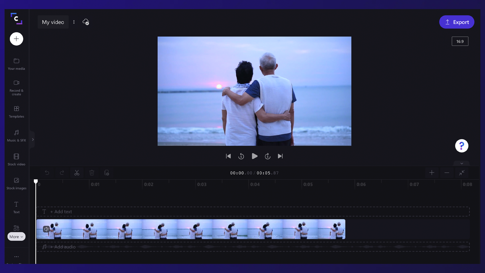Open the Stock video panel

tap(16, 160)
